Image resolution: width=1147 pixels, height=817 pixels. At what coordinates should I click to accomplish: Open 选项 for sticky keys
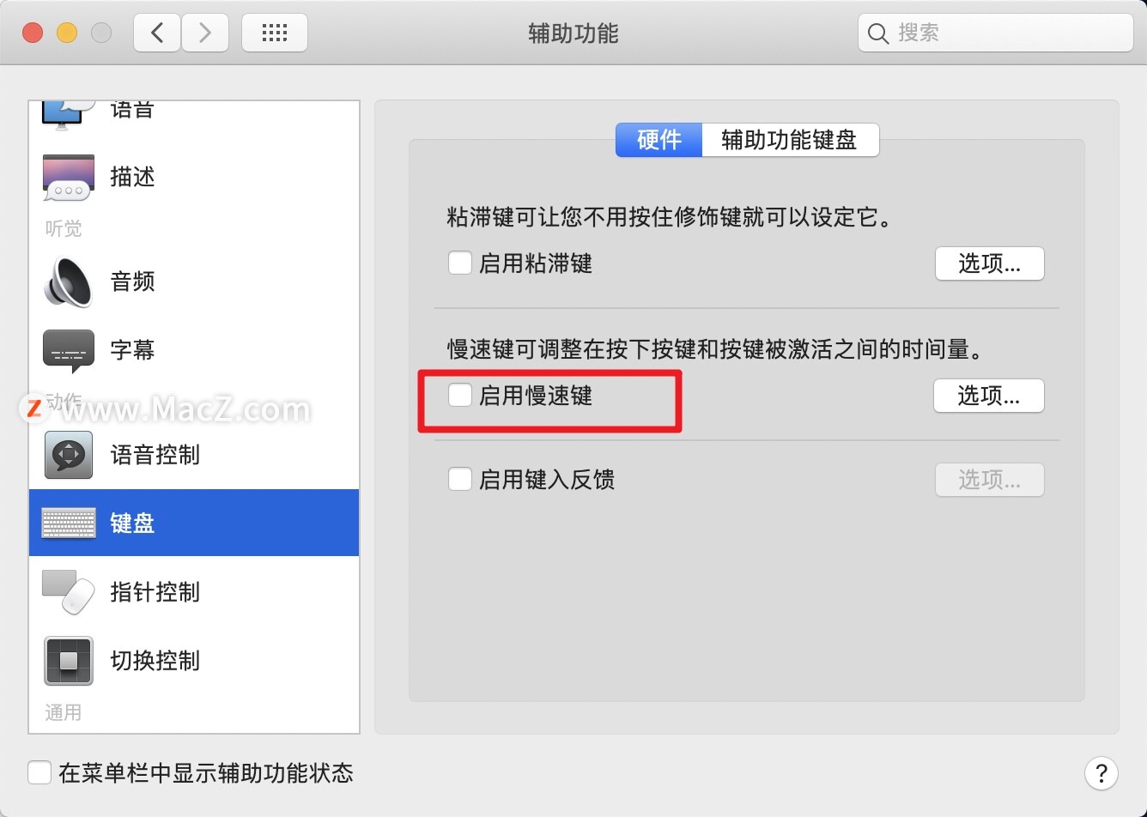pos(989,263)
